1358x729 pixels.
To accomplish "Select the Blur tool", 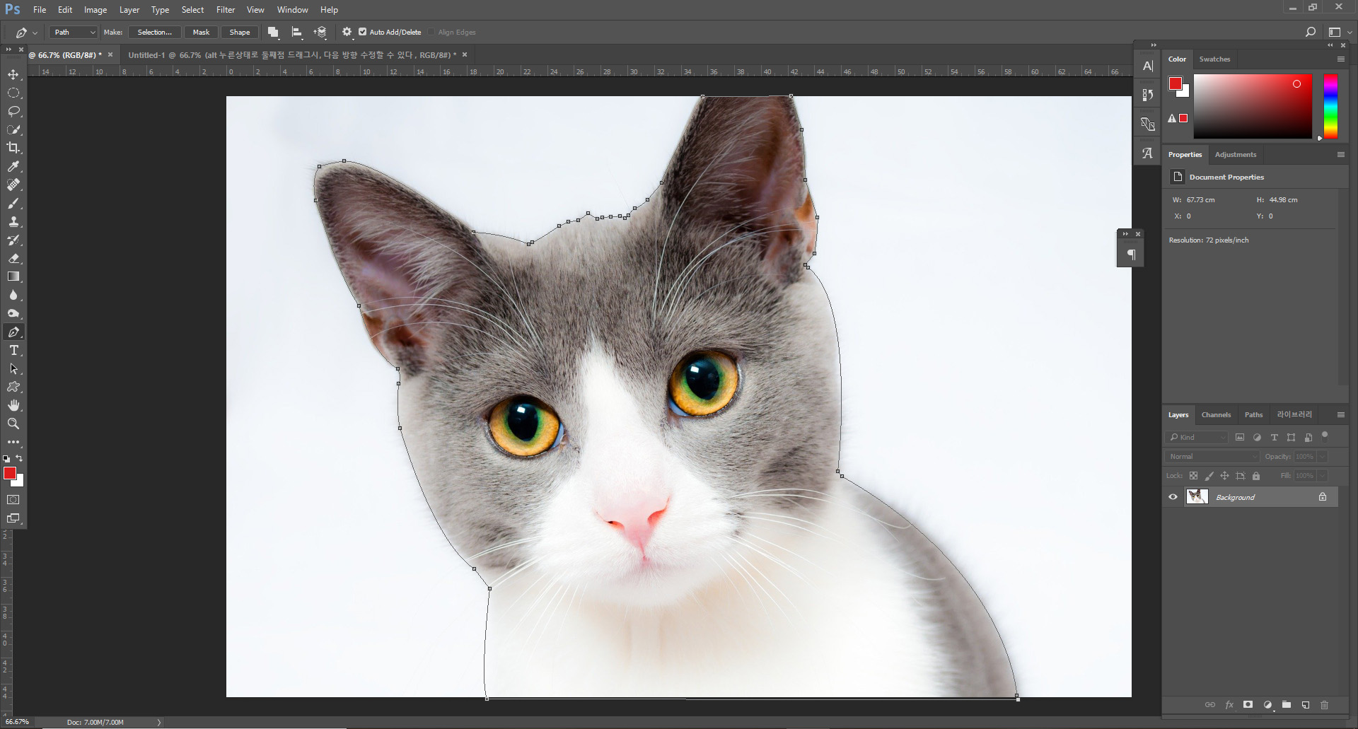I will [x=13, y=295].
